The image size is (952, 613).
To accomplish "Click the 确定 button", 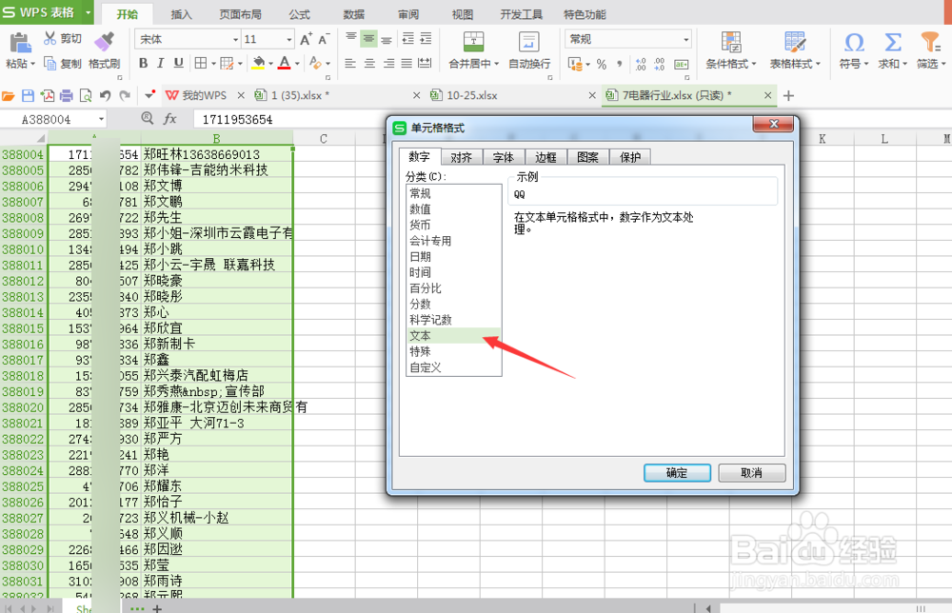I will pyautogui.click(x=677, y=473).
